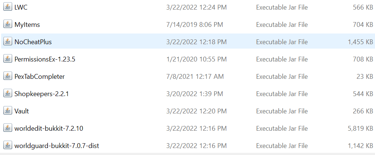375x155 pixels.
Task: Click the LWC jar file icon
Action: coord(7,7)
